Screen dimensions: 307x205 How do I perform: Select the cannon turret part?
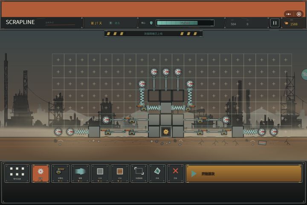pos(60,173)
